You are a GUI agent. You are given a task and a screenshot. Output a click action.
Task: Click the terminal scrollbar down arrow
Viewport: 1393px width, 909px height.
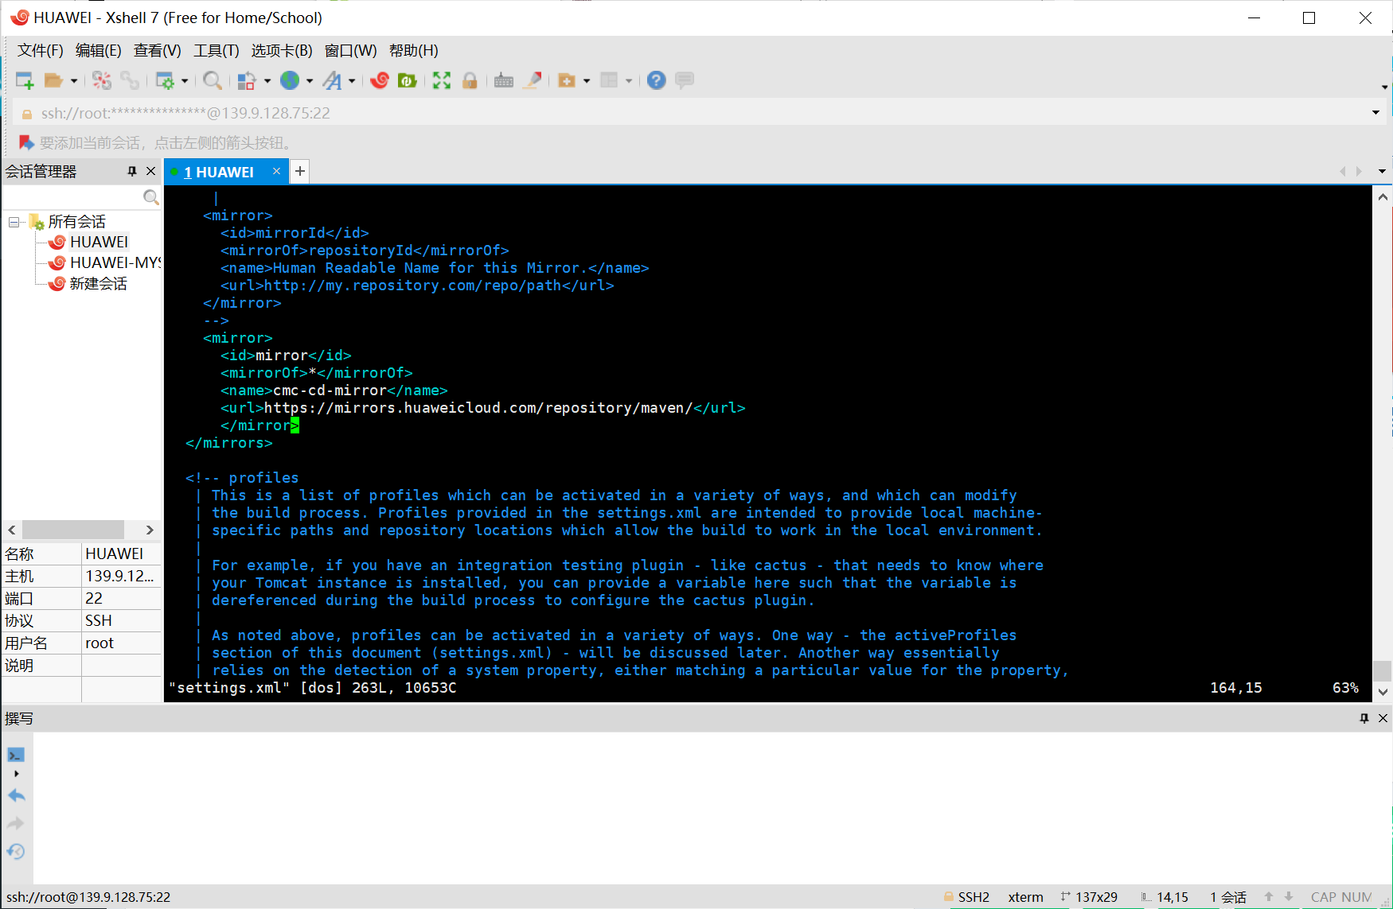pos(1383,692)
